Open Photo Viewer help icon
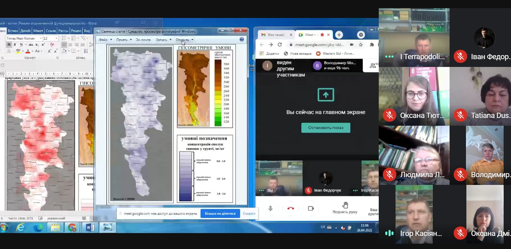The width and height of the screenshot is (511, 249). (x=242, y=40)
